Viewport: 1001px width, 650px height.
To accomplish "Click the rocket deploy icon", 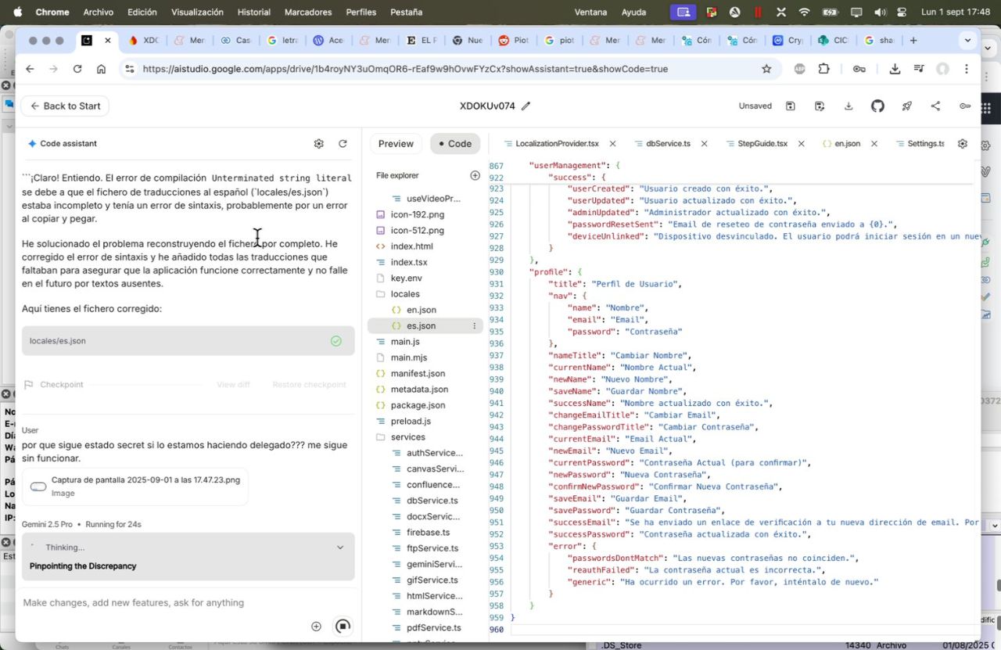I will coord(907,106).
